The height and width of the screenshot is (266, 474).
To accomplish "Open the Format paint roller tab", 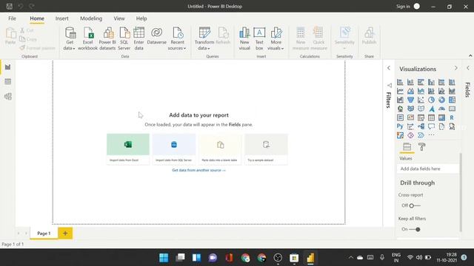I will (x=421, y=147).
